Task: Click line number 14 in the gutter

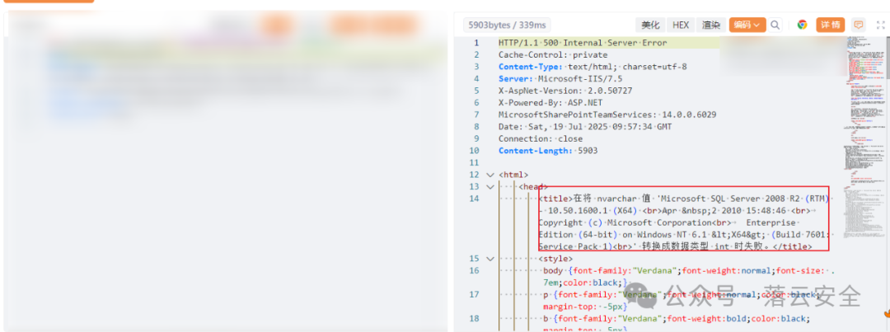Action: [473, 199]
